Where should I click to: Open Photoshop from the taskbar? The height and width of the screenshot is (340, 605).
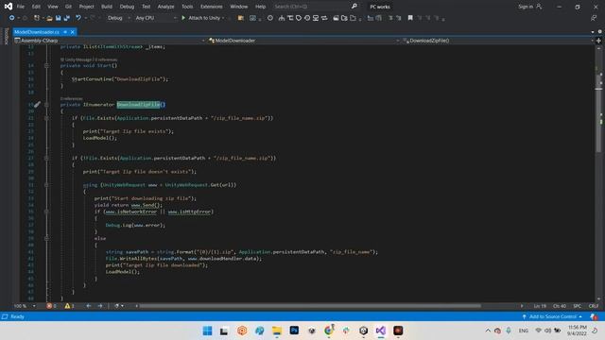pyautogui.click(x=294, y=331)
